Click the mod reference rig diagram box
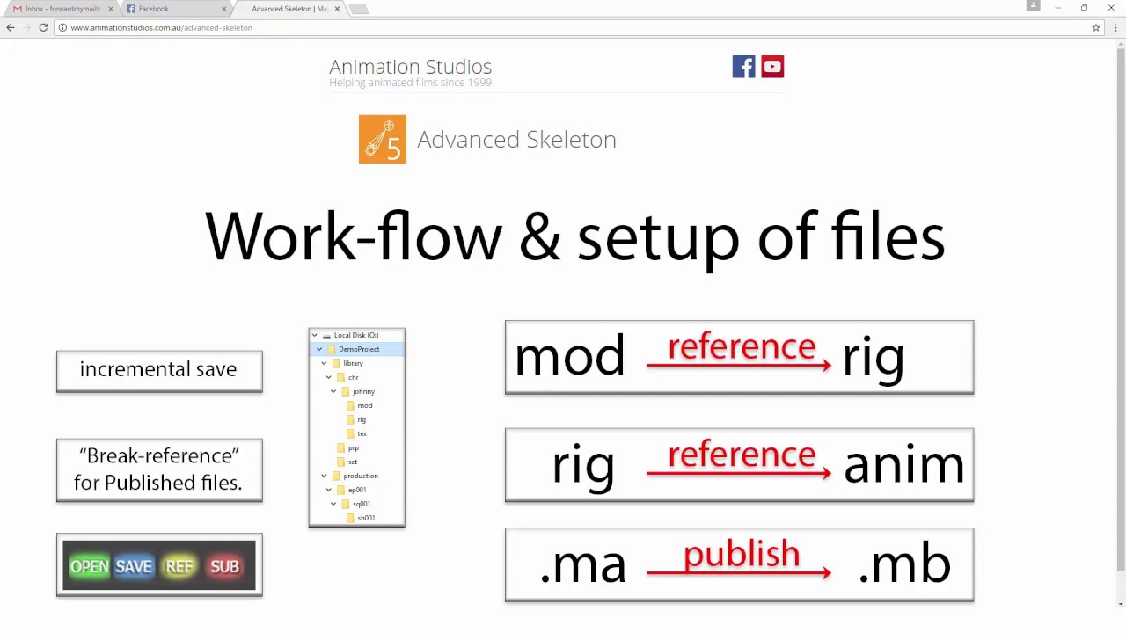 pyautogui.click(x=739, y=357)
